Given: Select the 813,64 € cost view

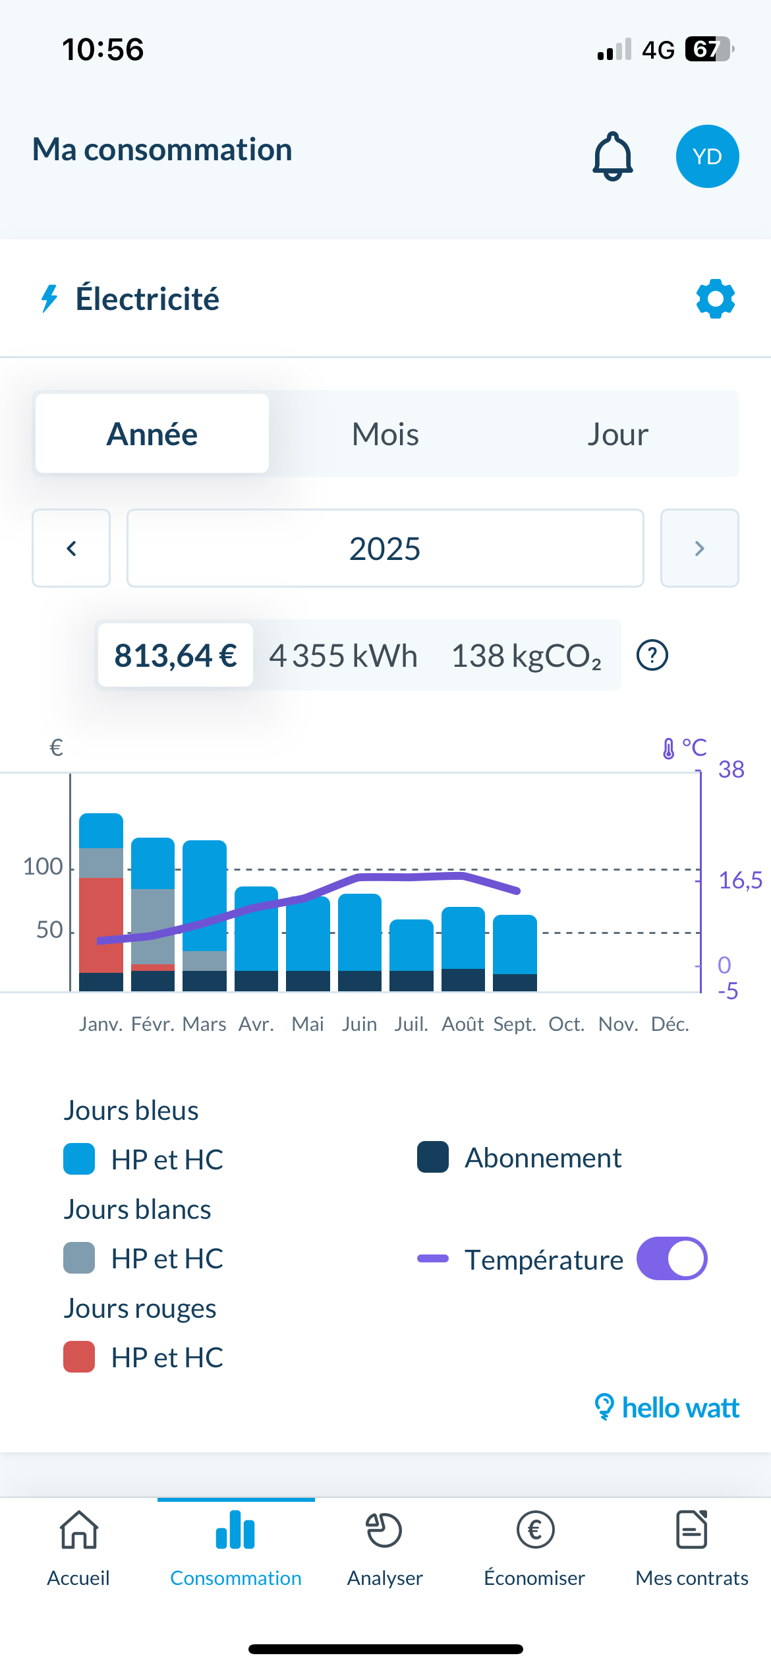Looking at the screenshot, I should point(175,656).
